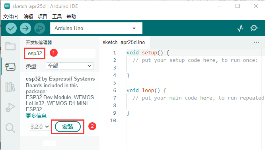
Task: Select the sketch_apr25d.ino tab
Action: 124,42
